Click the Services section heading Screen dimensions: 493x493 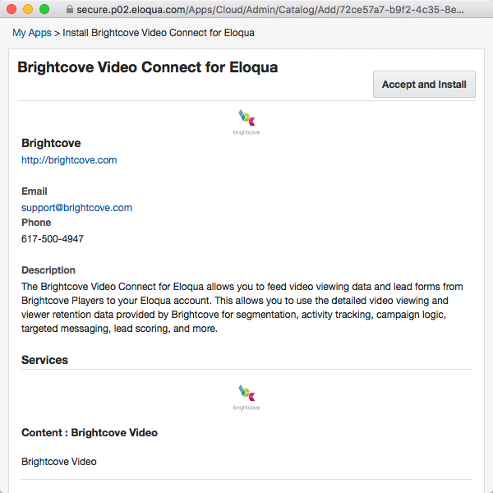tap(45, 360)
